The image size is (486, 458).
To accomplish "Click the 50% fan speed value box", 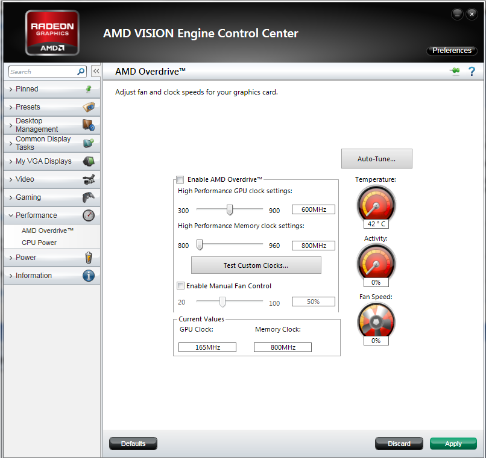I will [314, 302].
